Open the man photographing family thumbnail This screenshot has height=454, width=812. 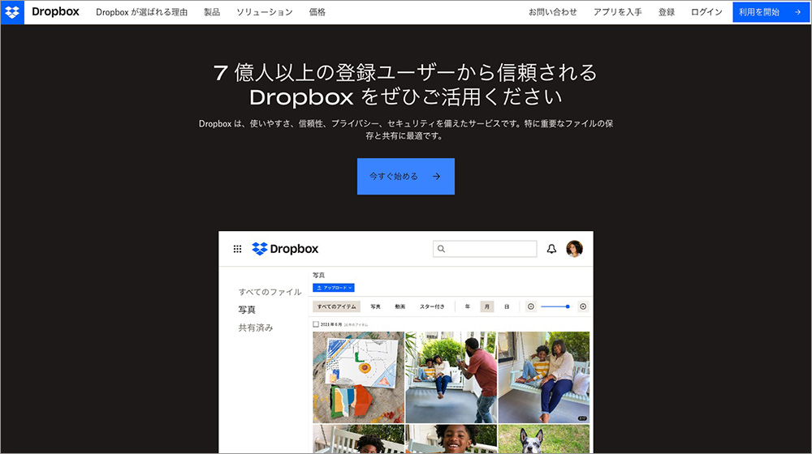click(451, 378)
